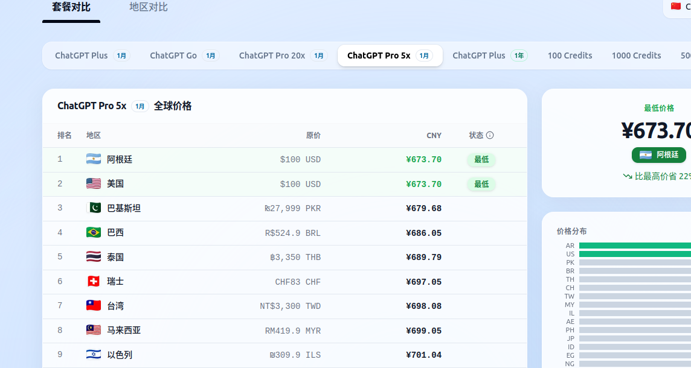This screenshot has width=691, height=368.
Task: Click the region name 阿根廷 in the table
Action: pos(120,159)
